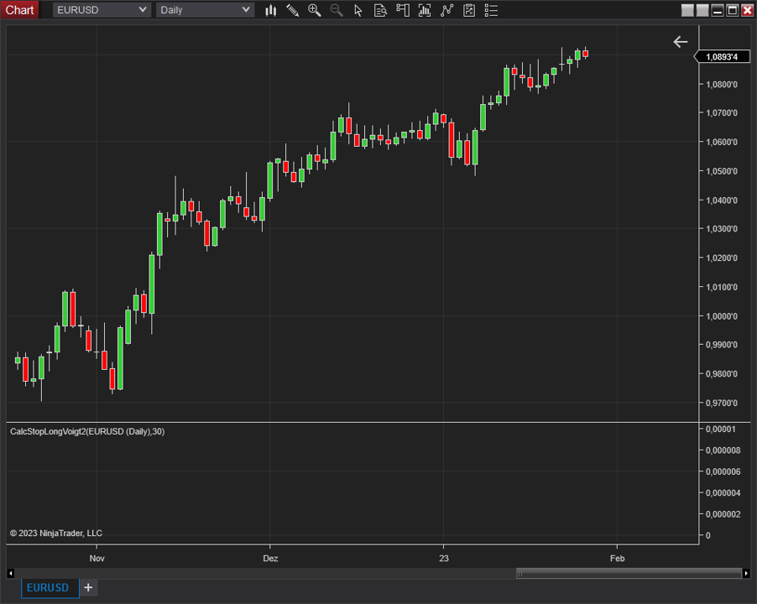Viewport: 757px width, 604px height.
Task: Open the indicators icon
Action: point(447,10)
